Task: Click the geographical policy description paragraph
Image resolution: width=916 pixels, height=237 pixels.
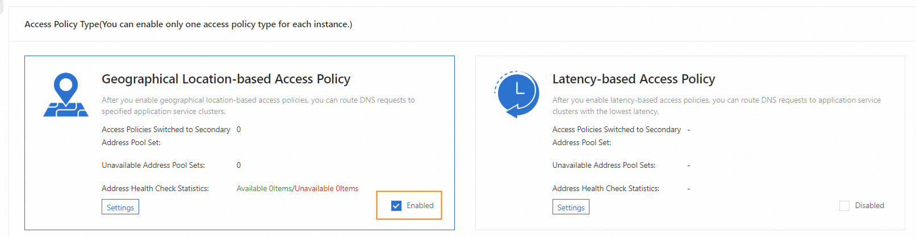Action: pos(258,105)
